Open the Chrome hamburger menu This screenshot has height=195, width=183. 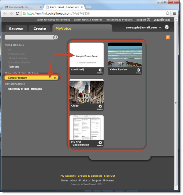point(174,13)
